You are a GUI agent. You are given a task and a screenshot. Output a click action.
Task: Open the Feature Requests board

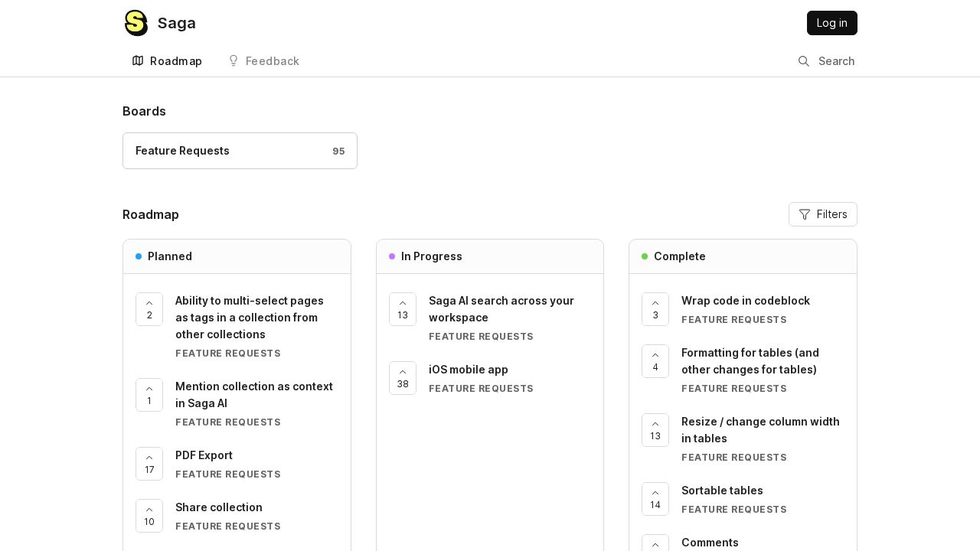[x=240, y=151]
